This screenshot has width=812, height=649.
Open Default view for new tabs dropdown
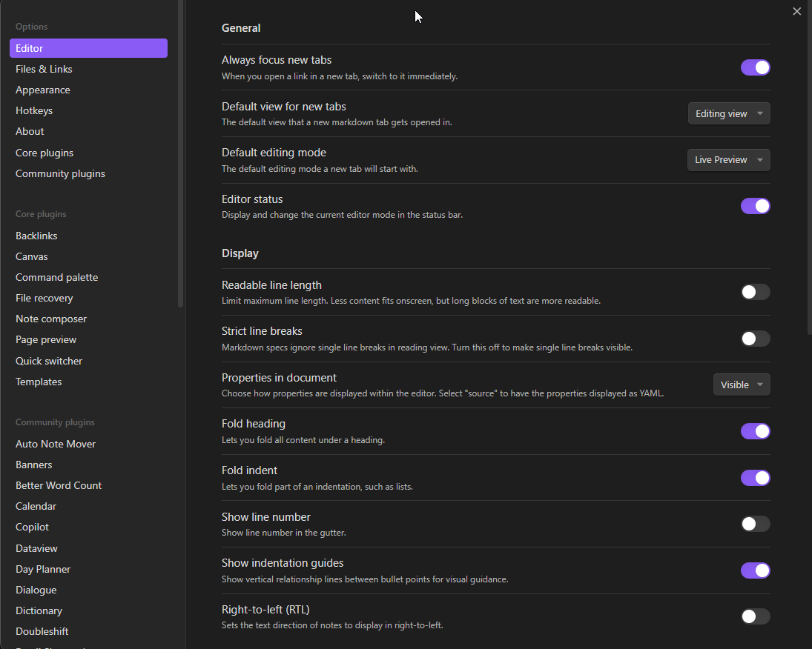(x=729, y=113)
